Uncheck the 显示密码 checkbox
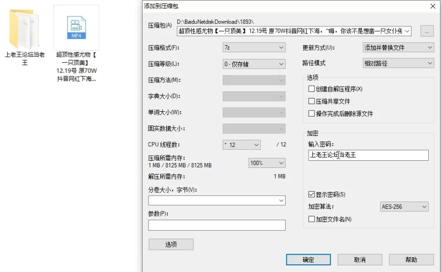The width and height of the screenshot is (442, 272). point(312,194)
